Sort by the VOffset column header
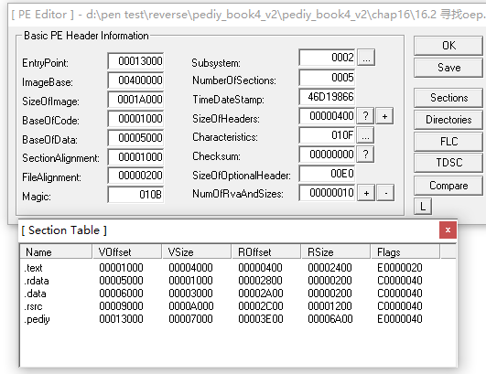 click(127, 251)
